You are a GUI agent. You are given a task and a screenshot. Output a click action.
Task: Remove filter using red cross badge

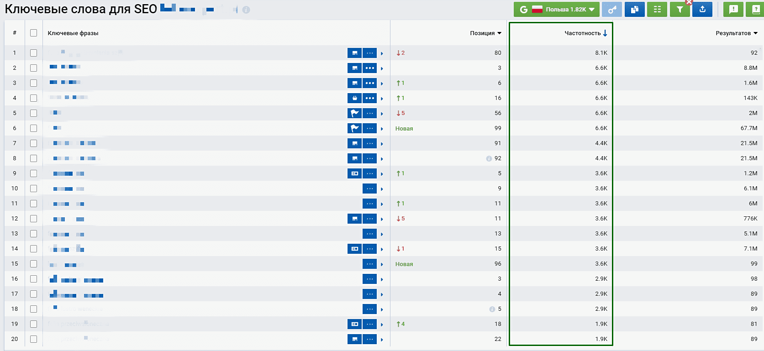tap(689, 2)
